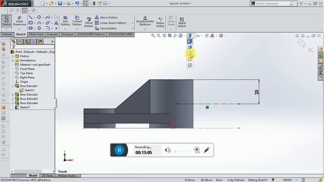
Task: Open SOLIDWORKS MBD tab
Action: click(120, 34)
